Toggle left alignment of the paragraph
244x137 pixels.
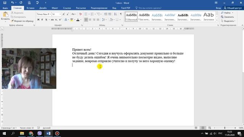pos(86,20)
